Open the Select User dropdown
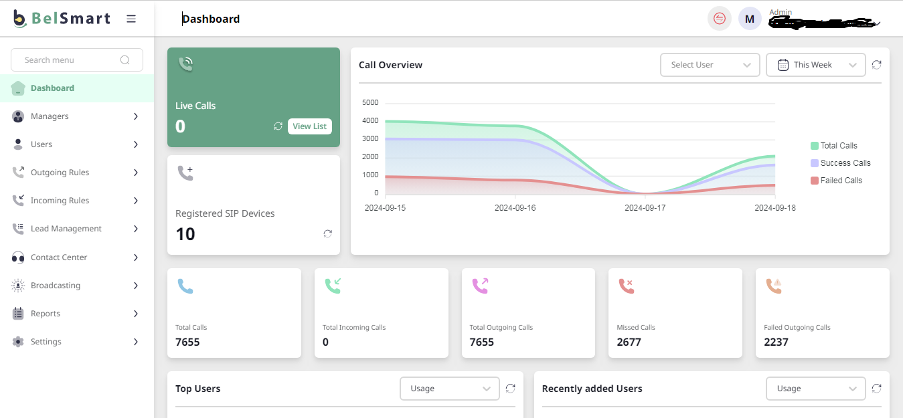Screen dimensions: 903x418 click(710, 64)
